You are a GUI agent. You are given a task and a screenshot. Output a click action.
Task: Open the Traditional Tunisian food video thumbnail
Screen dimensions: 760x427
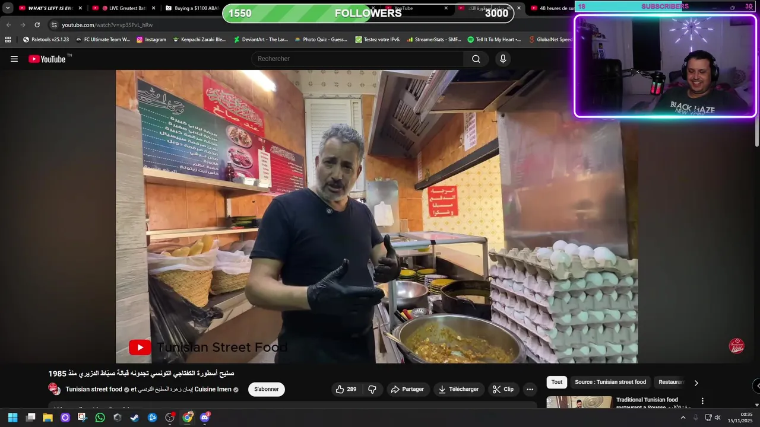point(579,402)
